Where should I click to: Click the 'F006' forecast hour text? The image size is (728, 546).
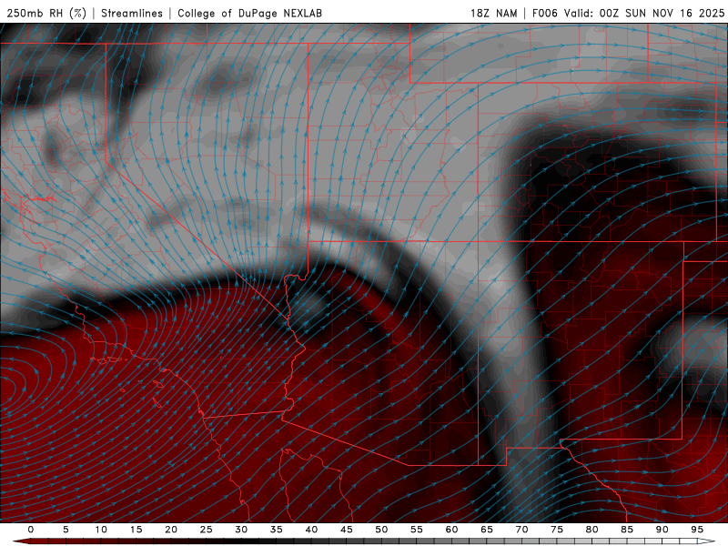tap(544, 13)
